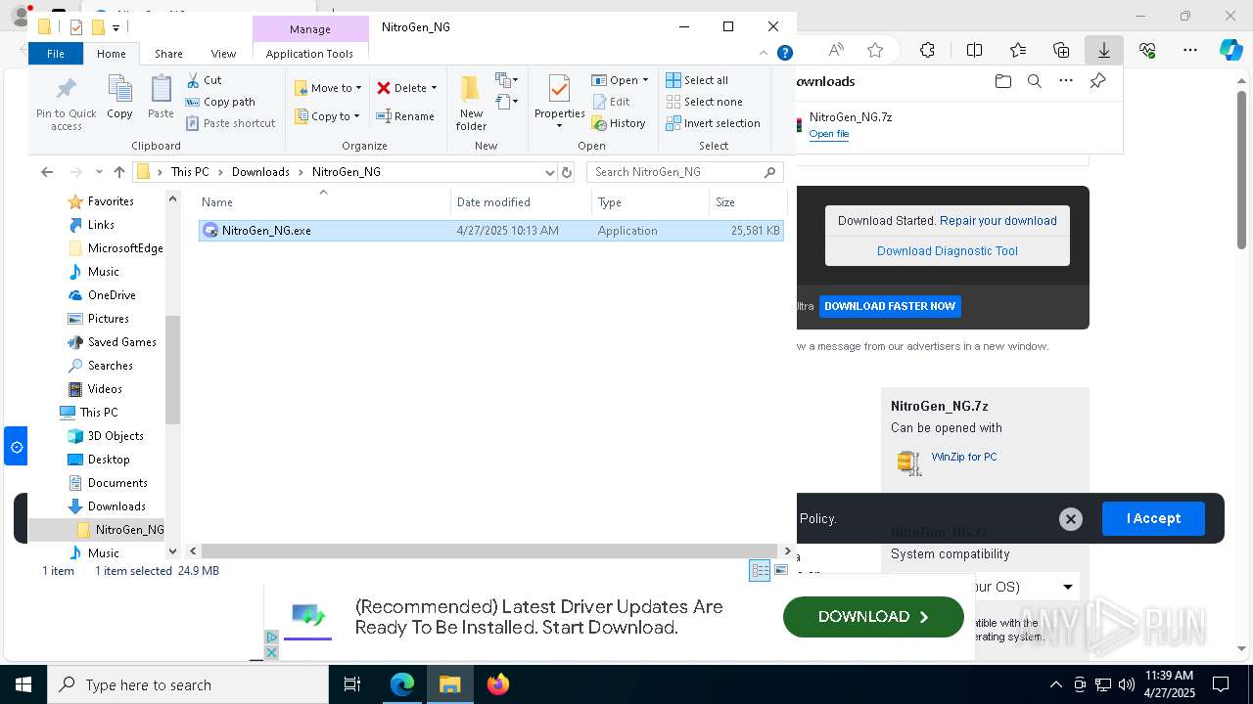Open the Delete dropdown arrow

coord(434,88)
